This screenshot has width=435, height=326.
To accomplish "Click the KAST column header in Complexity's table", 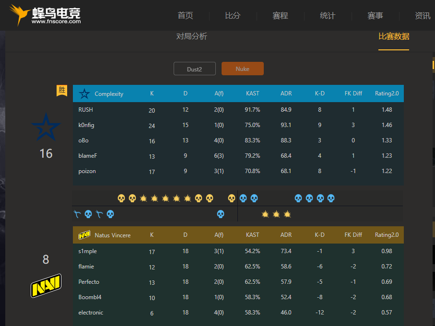I will 253,93.
